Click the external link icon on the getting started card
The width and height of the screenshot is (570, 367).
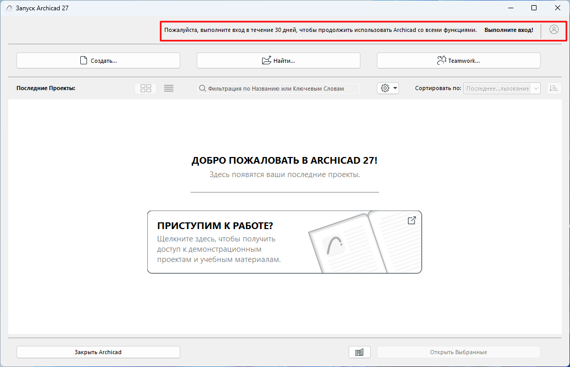pos(411,221)
